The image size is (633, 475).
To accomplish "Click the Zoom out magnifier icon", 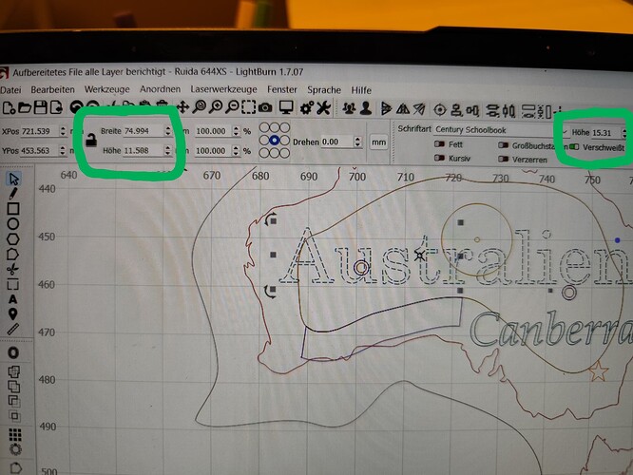I will coord(232,107).
